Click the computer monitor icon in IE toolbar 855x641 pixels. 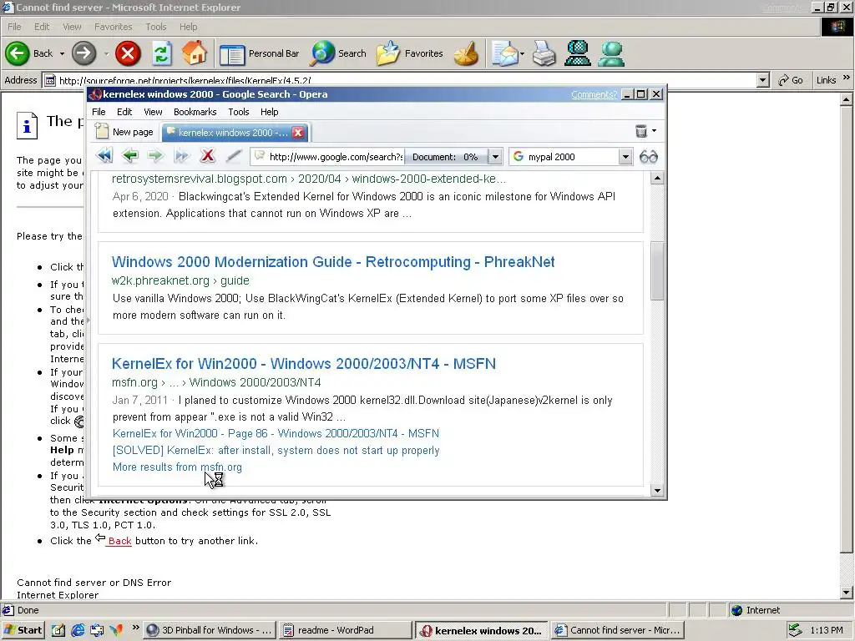pos(578,53)
